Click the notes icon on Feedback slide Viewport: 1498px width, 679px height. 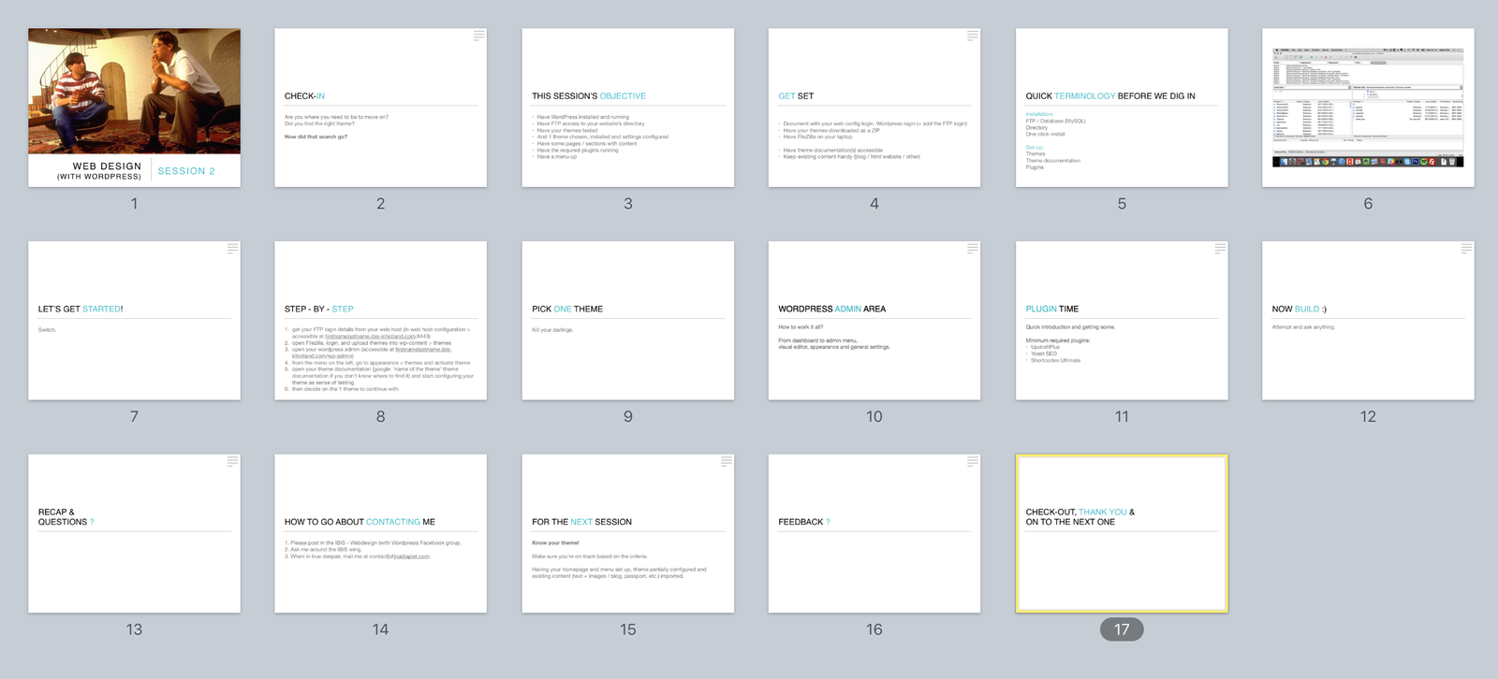(973, 462)
